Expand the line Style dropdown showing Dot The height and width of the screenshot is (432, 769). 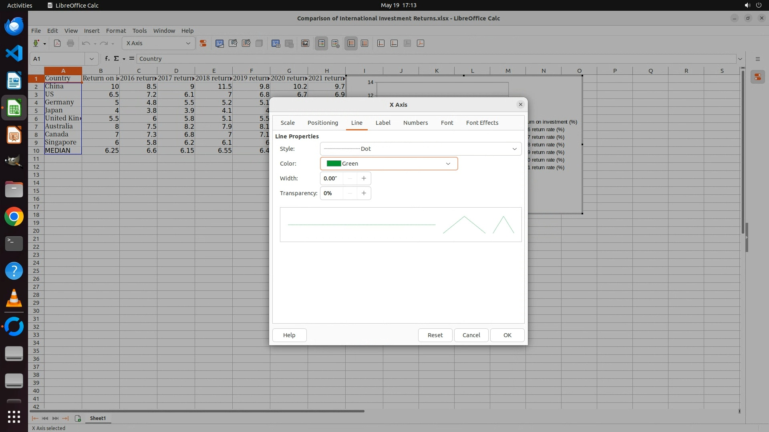[x=514, y=149]
